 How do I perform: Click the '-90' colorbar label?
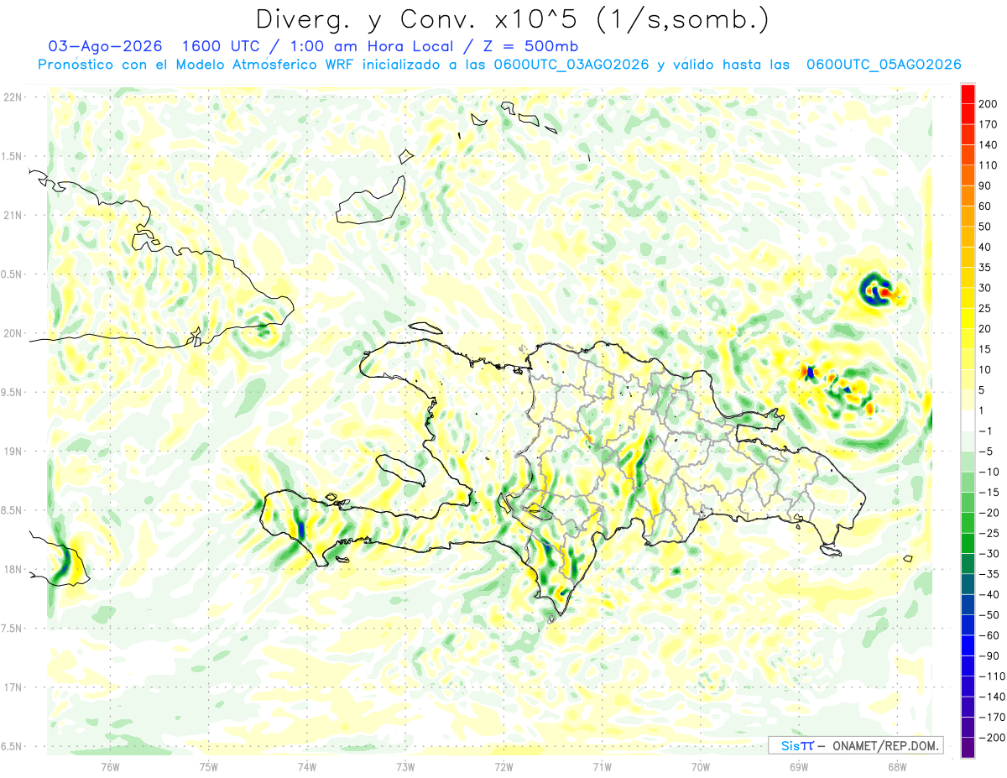click(988, 655)
